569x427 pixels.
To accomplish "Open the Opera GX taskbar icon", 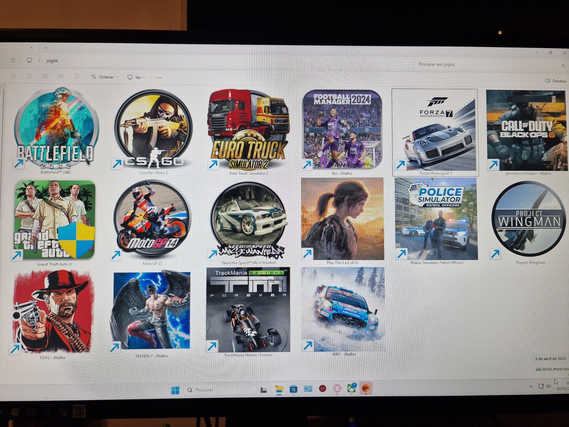I will point(337,389).
